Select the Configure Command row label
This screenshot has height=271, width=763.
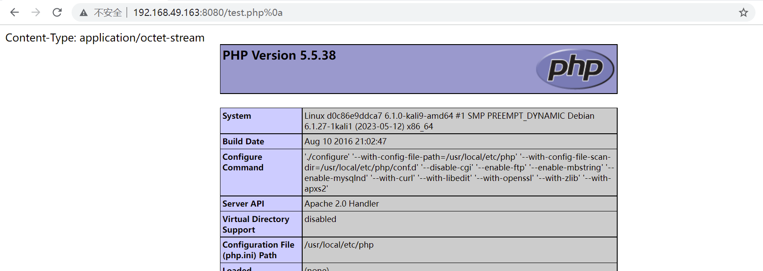pyautogui.click(x=243, y=162)
